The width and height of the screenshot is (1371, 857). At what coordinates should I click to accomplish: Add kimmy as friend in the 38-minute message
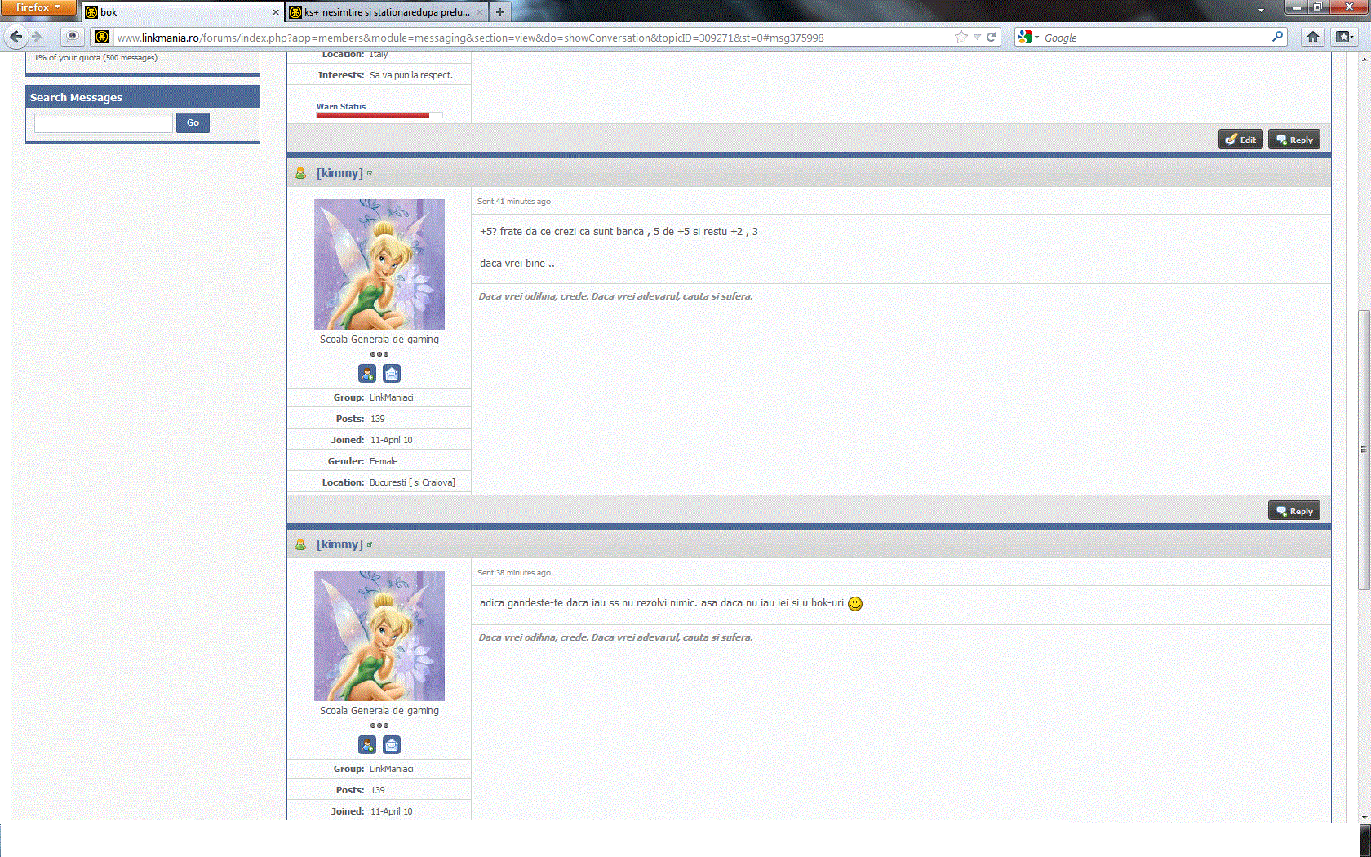tap(367, 745)
